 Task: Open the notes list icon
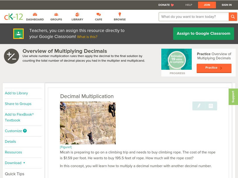[211, 106]
